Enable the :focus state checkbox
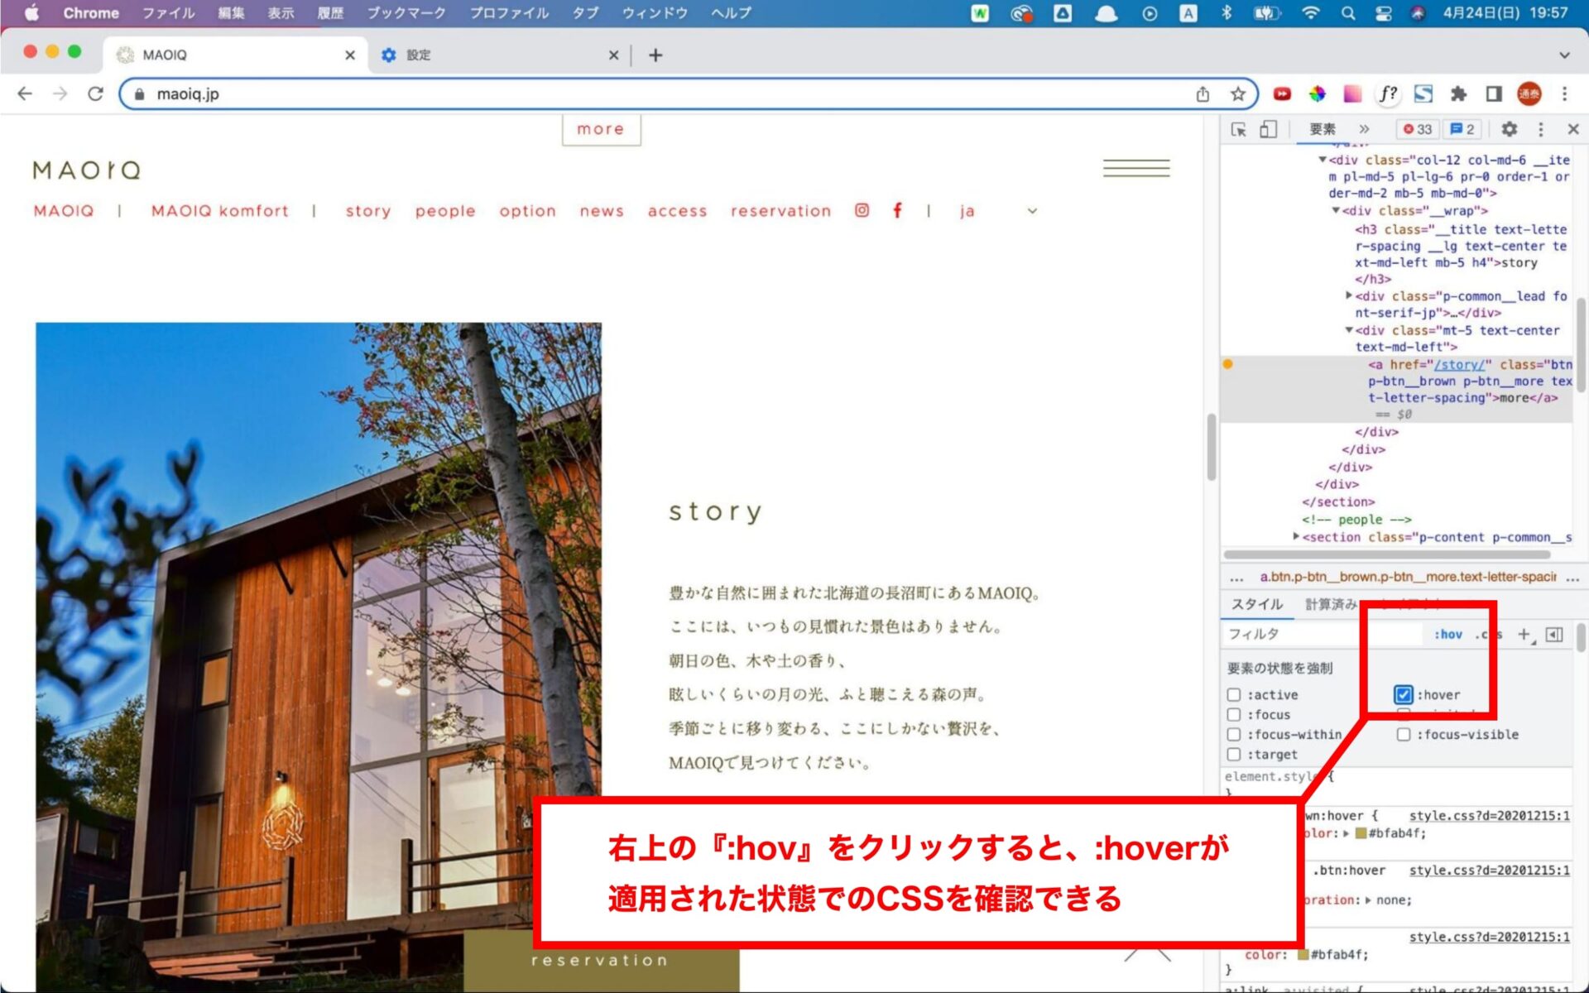 tap(1234, 714)
